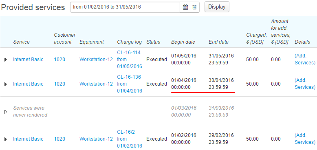The width and height of the screenshot is (317, 150).
Task: Select charged 50.00 in the CL-16-136 row
Action: click(252, 84)
